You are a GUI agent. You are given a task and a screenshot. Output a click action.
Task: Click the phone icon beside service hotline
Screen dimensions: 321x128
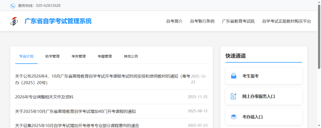pyautogui.click(x=13, y=6)
